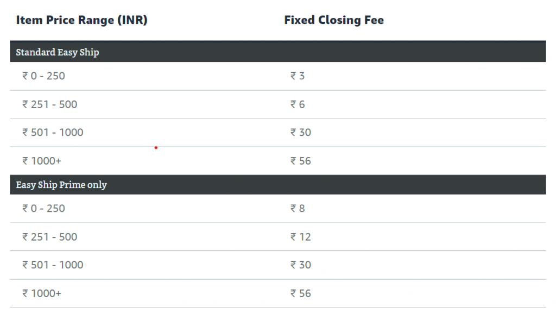The image size is (556, 321).
Task: Select ₹ 251 - 500 under Easy Ship Prime
Action: pos(50,237)
